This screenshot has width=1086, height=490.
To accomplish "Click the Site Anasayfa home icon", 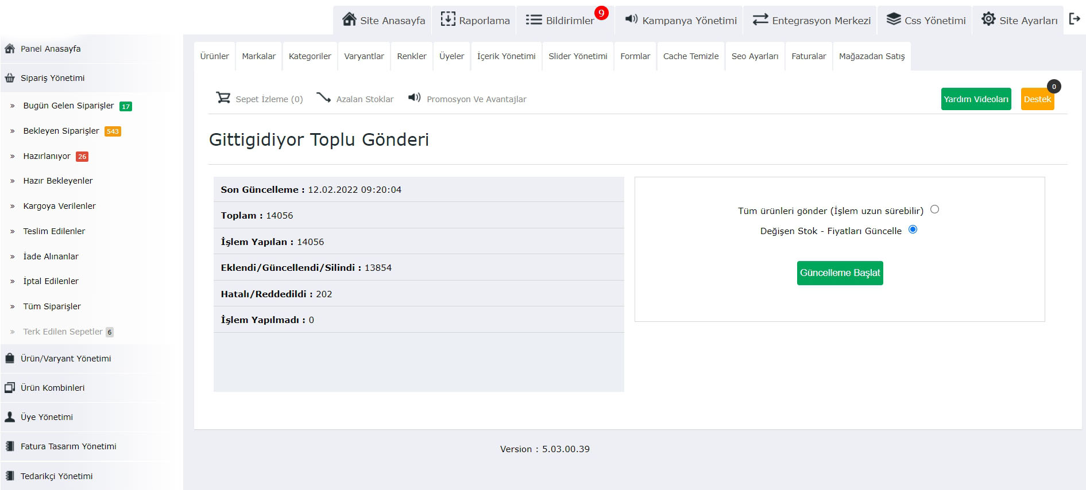I will (349, 19).
